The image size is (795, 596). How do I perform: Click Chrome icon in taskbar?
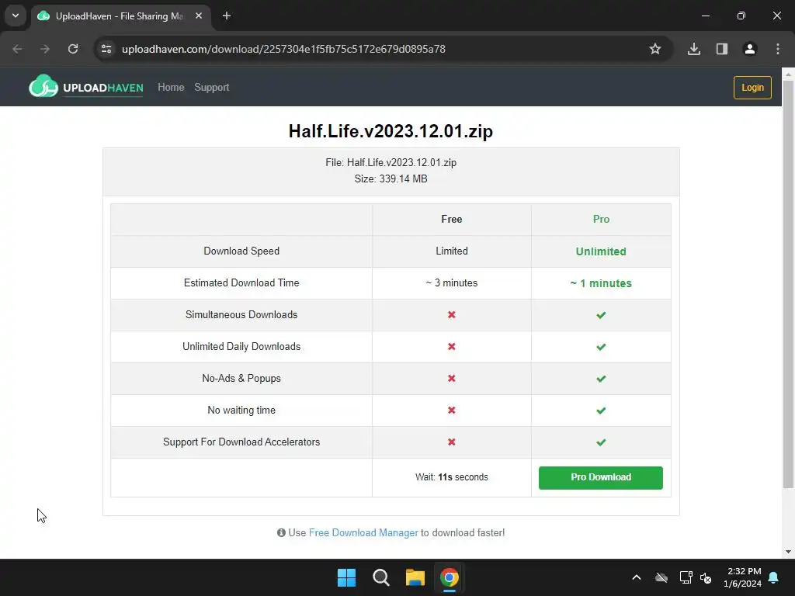[450, 577]
